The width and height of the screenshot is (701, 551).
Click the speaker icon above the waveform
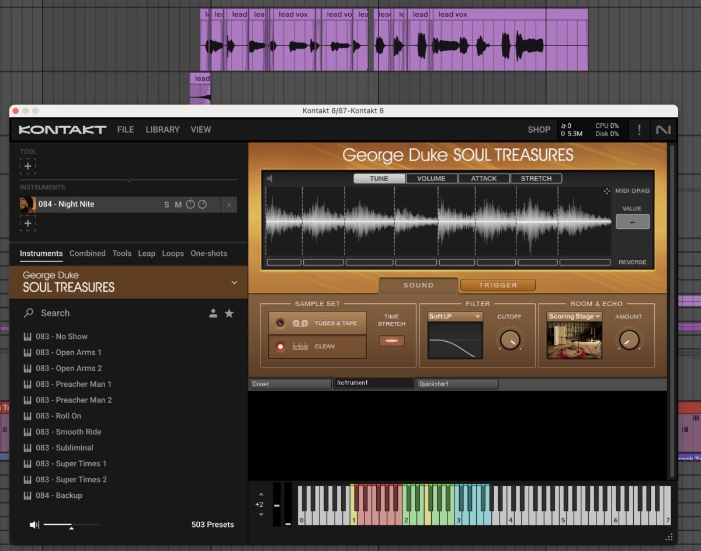(270, 178)
